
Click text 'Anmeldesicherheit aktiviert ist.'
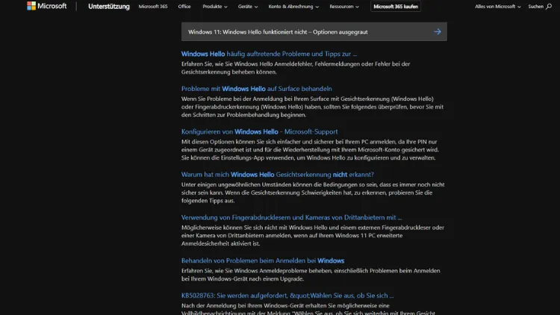click(x=220, y=243)
